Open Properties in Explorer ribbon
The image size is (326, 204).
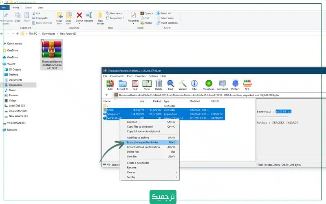(133, 18)
